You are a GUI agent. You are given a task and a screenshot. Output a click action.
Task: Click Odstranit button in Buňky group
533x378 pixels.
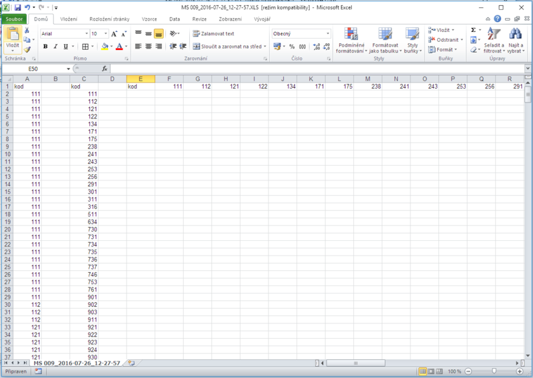446,40
